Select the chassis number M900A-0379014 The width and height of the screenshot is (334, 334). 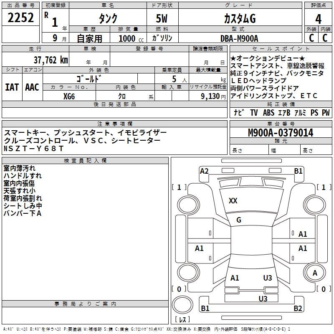click(281, 133)
